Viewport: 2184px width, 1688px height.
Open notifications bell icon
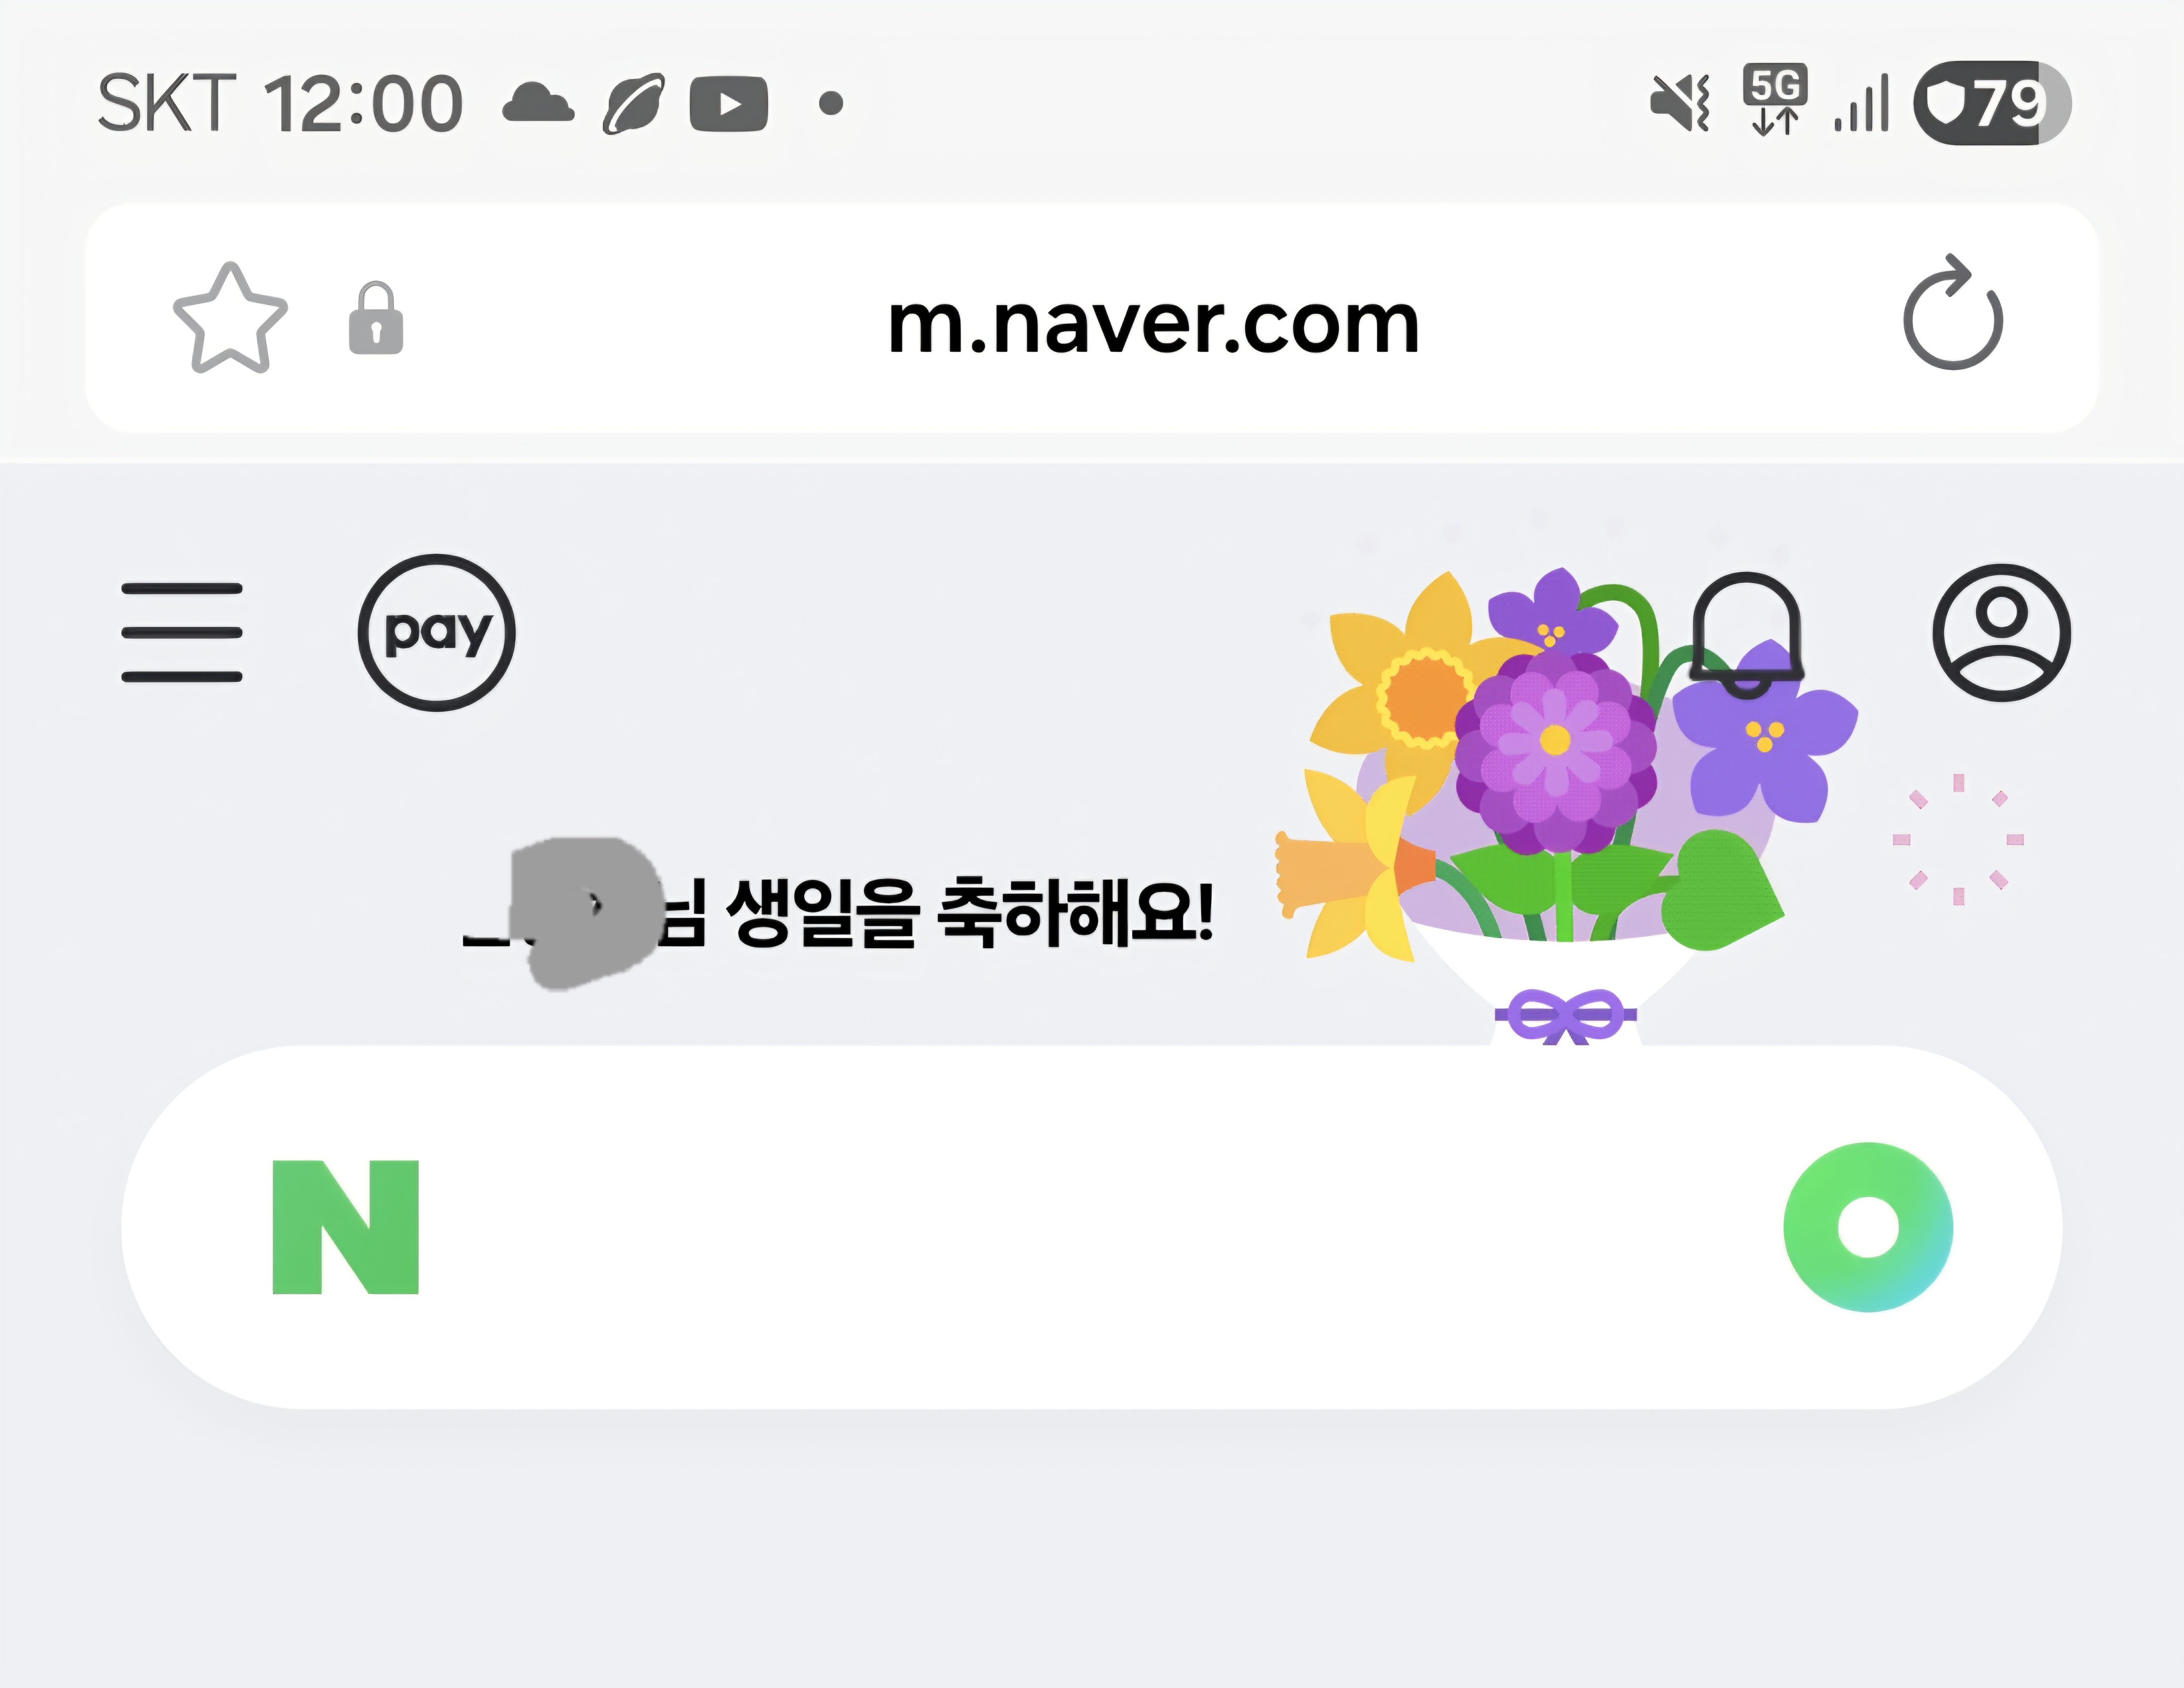[1747, 635]
